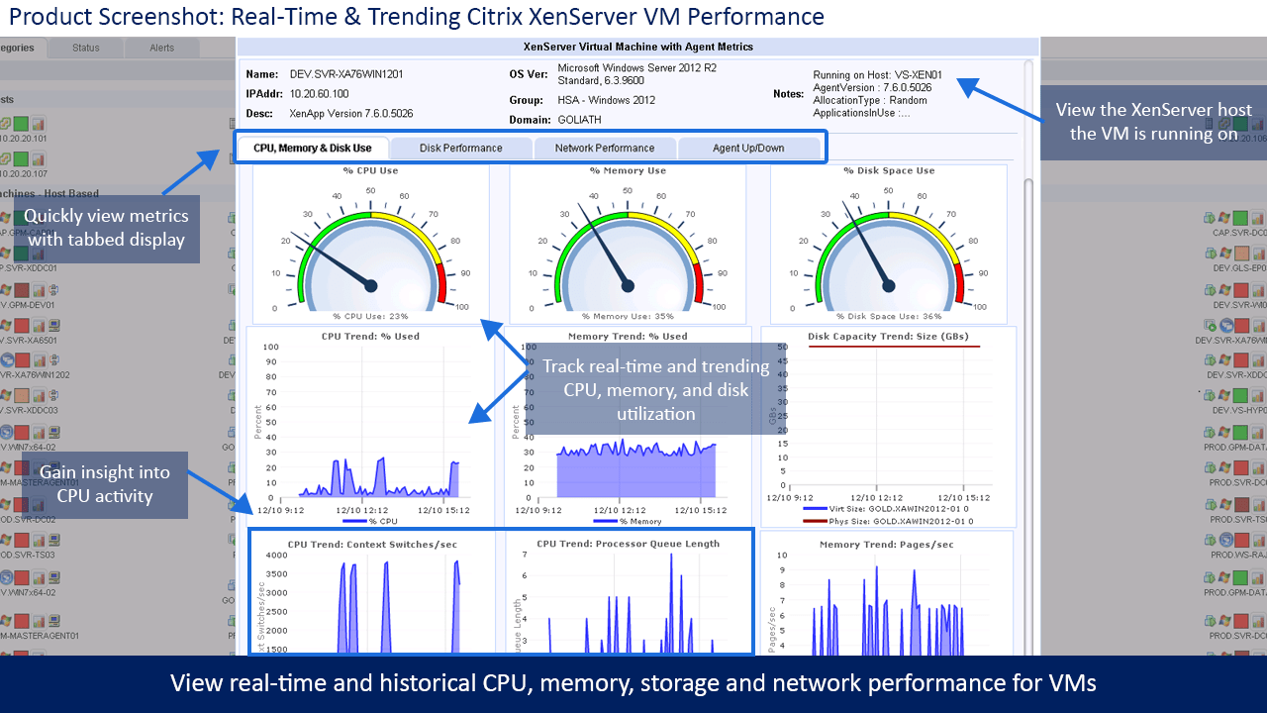Open the chart icon for 10.20.20.107

(x=38, y=158)
